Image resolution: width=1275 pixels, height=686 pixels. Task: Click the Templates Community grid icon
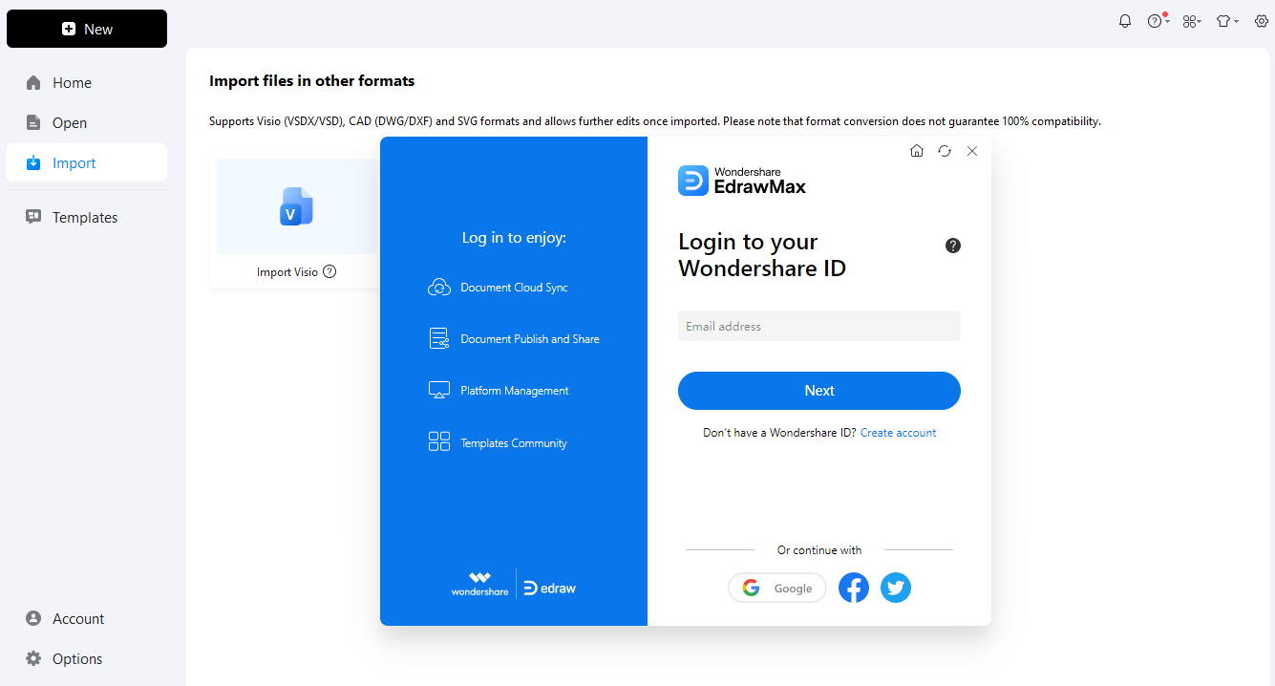439,441
